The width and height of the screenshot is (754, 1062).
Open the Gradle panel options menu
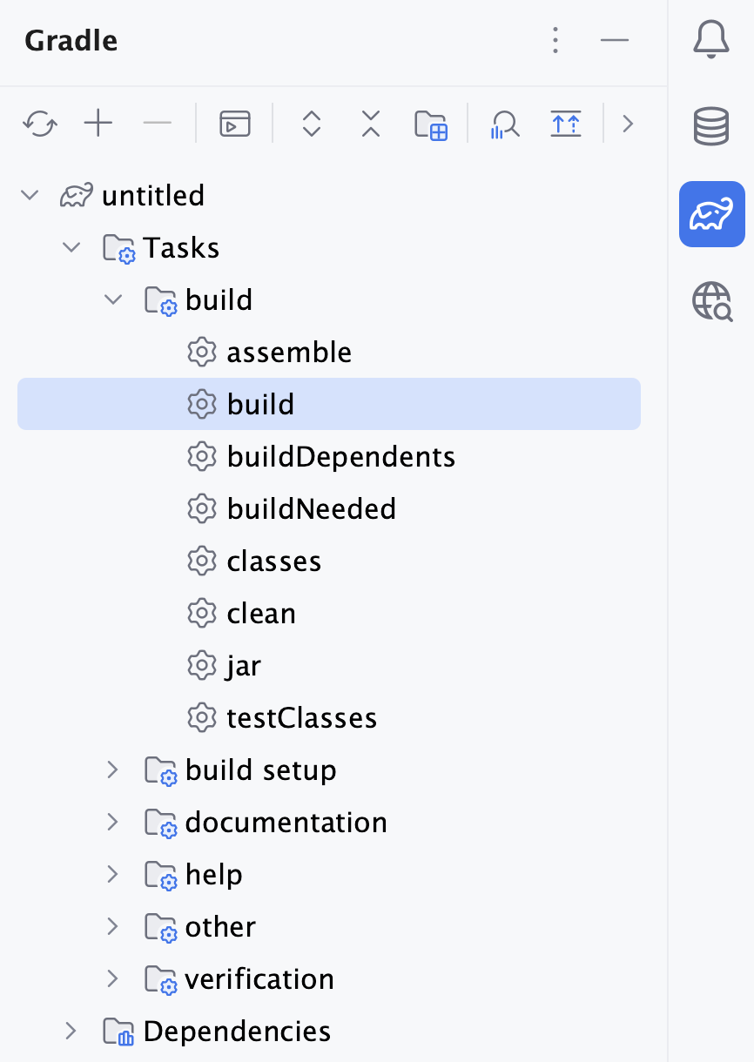[x=555, y=41]
